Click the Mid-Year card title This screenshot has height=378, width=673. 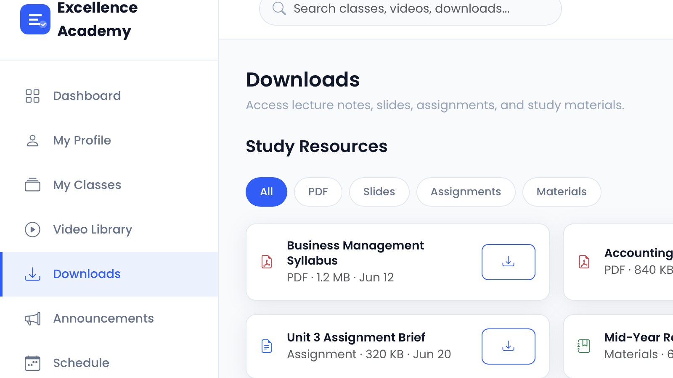tap(639, 337)
